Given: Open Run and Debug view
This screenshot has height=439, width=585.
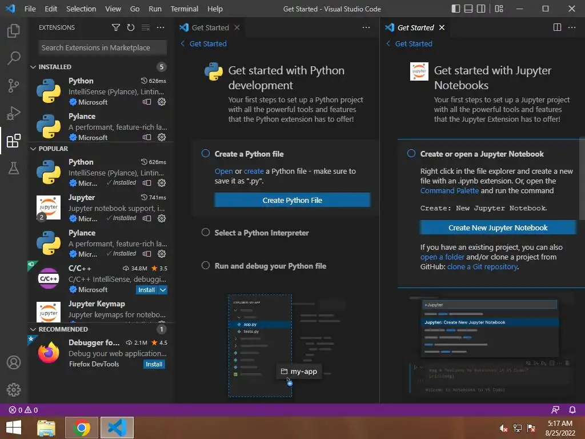Looking at the screenshot, I should click(14, 113).
